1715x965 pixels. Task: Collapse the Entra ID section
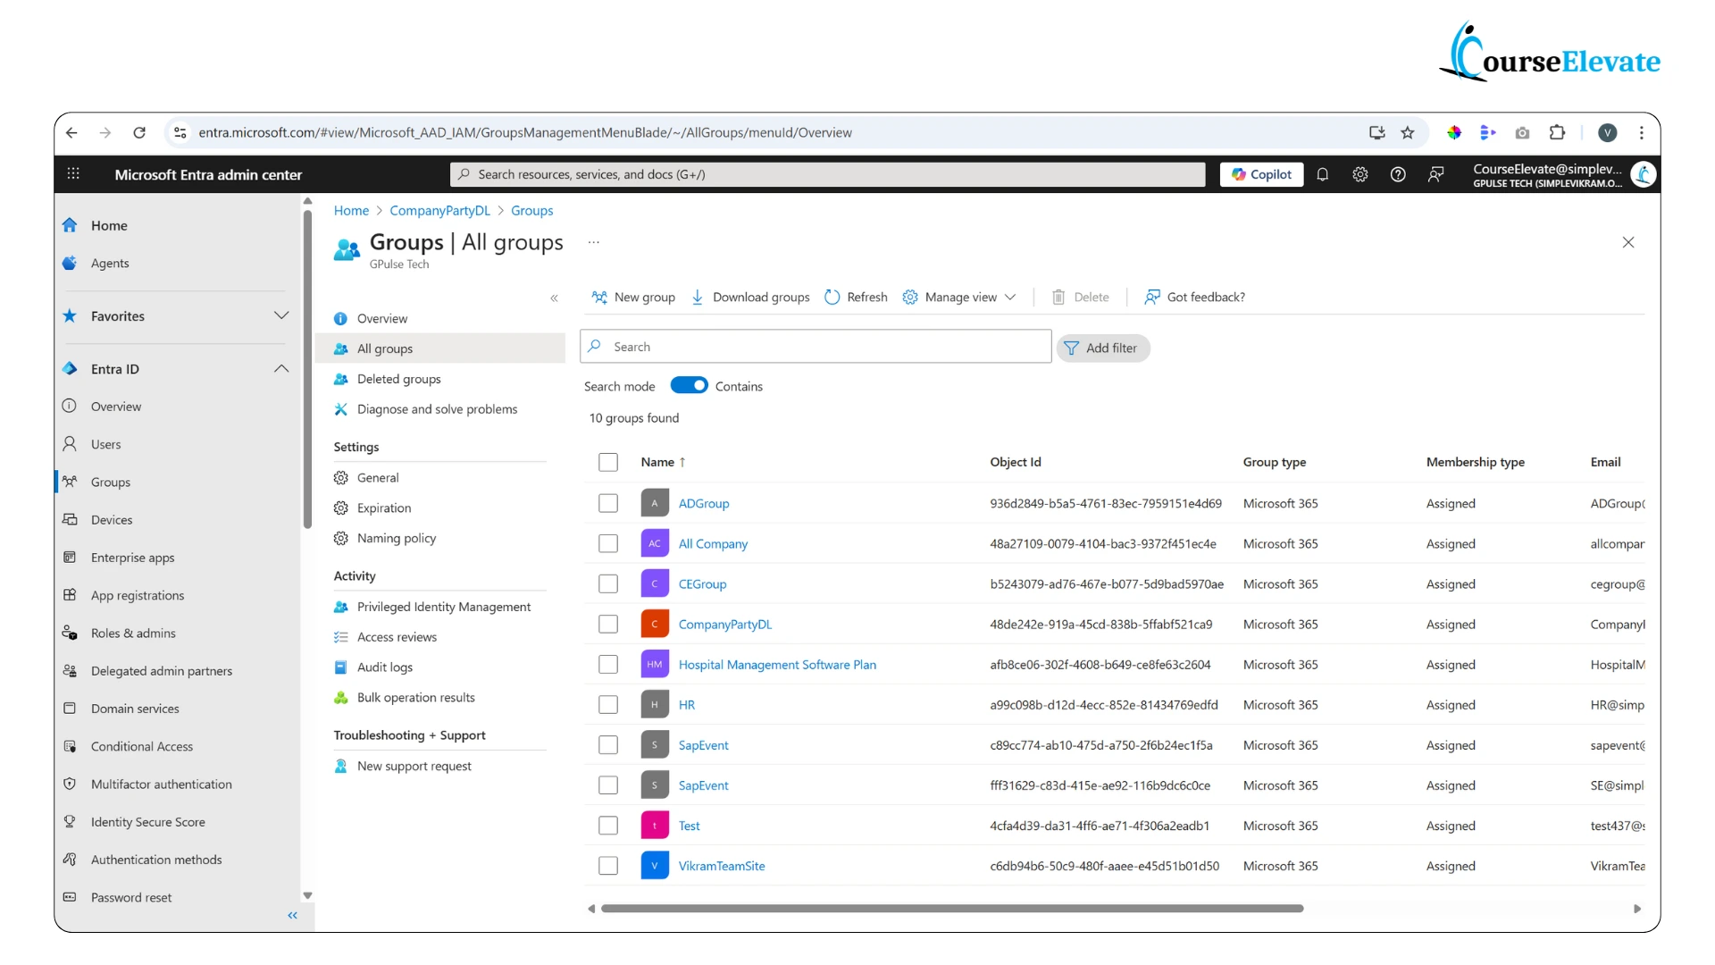(x=281, y=368)
